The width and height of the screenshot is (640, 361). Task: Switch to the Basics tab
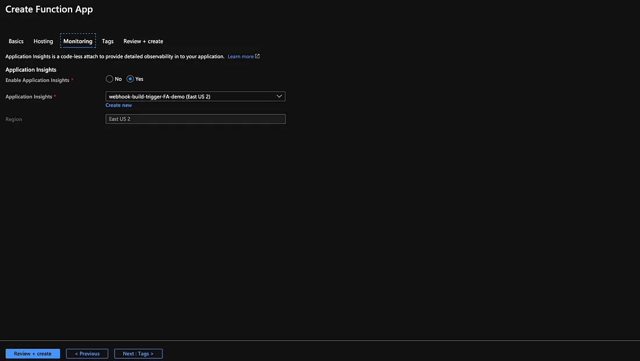click(16, 41)
